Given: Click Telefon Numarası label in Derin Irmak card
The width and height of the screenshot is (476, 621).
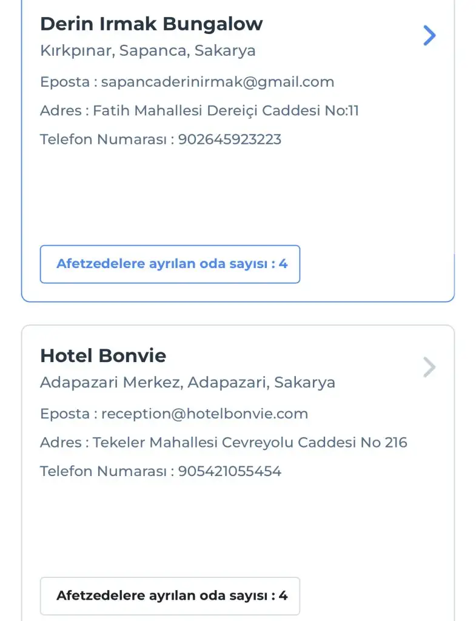Looking at the screenshot, I should point(103,139).
